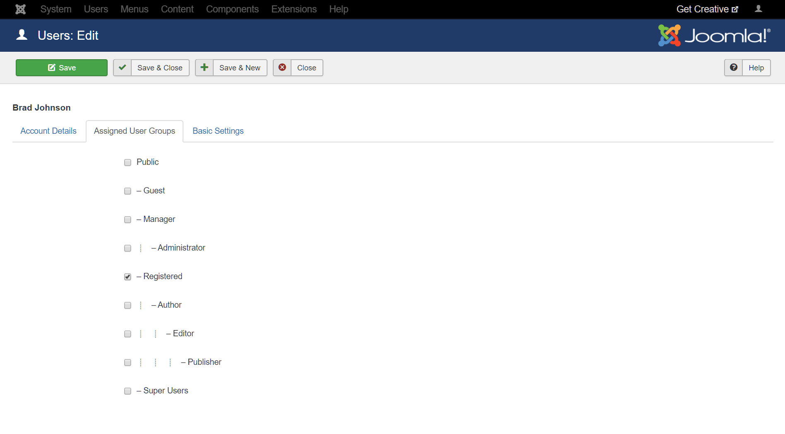785x434 pixels.
Task: Open the Menus menu
Action: 135,9
